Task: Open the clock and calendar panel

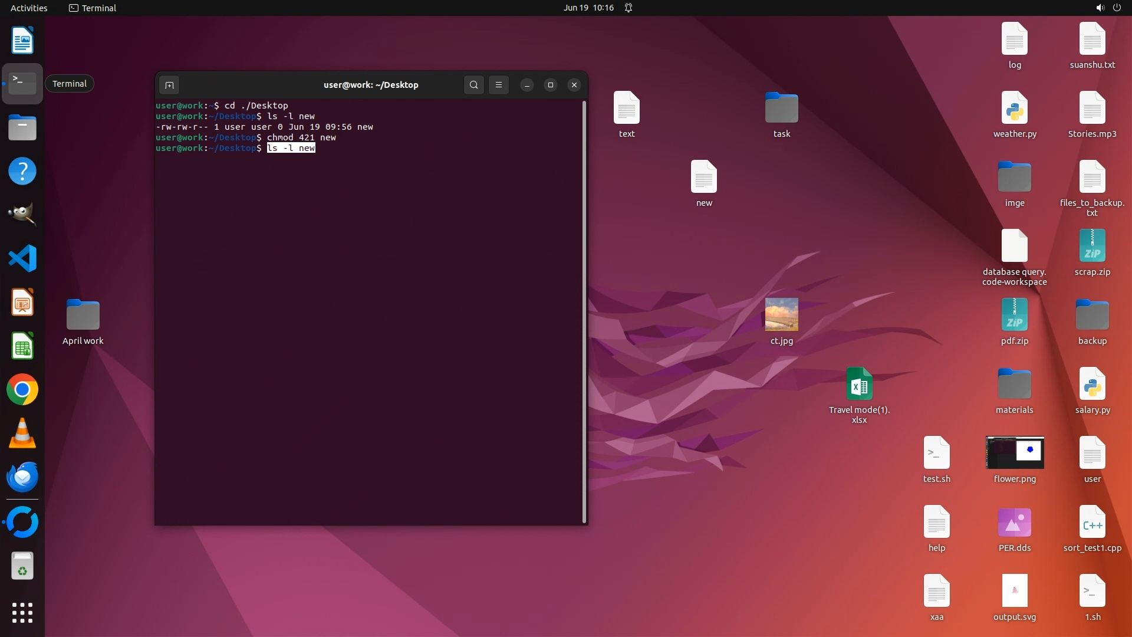Action: (588, 8)
